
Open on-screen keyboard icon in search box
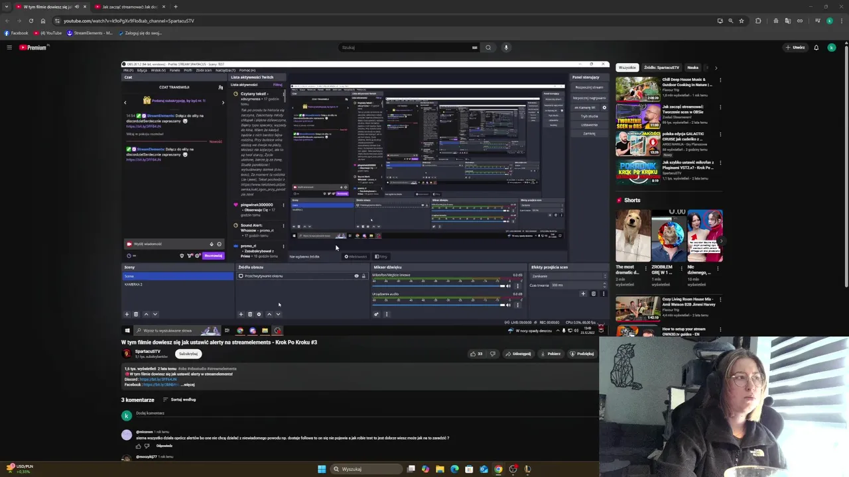pyautogui.click(x=474, y=48)
